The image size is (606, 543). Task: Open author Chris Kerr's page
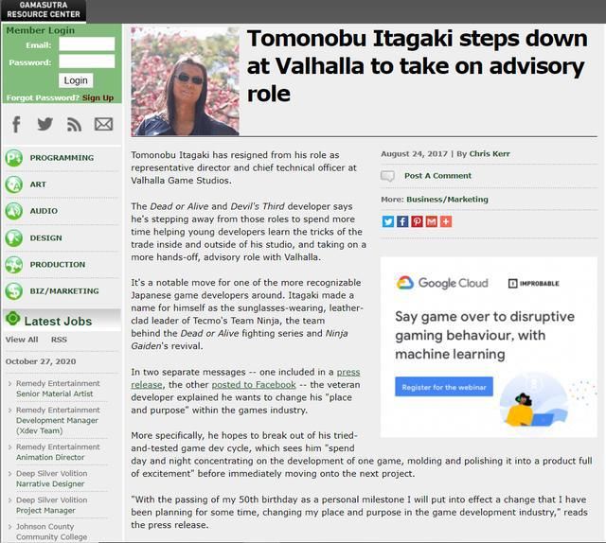coord(490,153)
